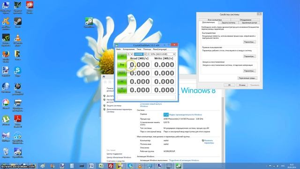
Task: Open the Excel taskbar icon
Action: click(101, 166)
